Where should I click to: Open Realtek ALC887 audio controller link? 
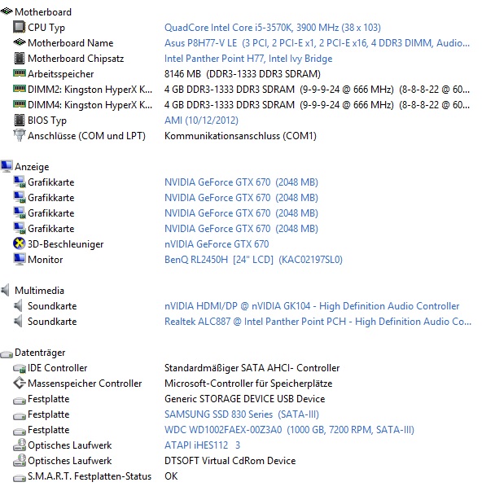pos(318,322)
